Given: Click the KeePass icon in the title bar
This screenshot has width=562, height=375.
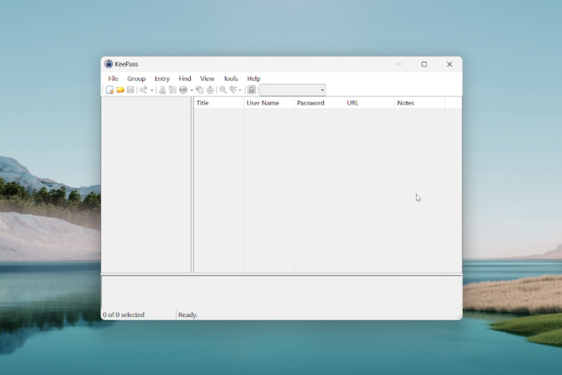Looking at the screenshot, I should (x=109, y=64).
